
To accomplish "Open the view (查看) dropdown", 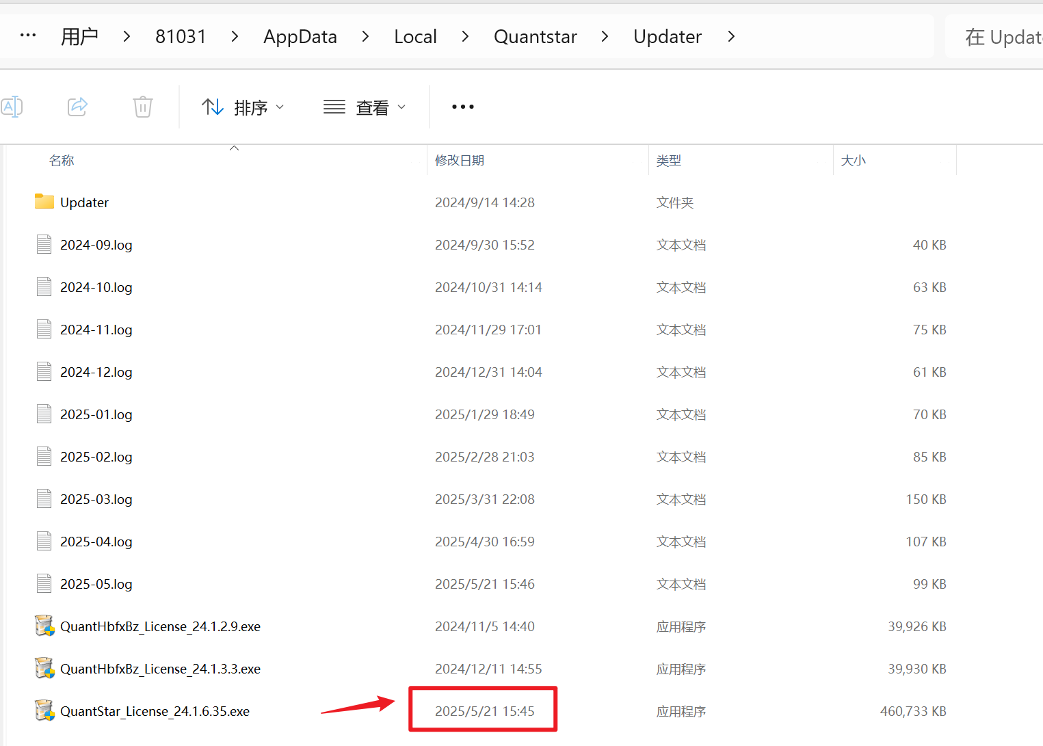I will pos(365,107).
